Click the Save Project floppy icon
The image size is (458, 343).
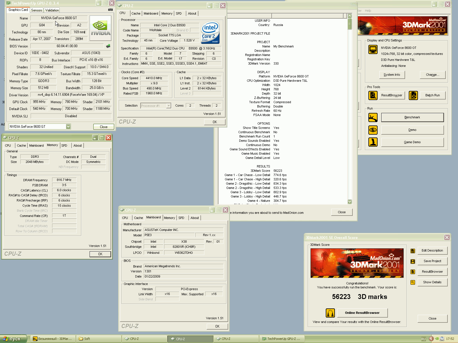(413, 261)
